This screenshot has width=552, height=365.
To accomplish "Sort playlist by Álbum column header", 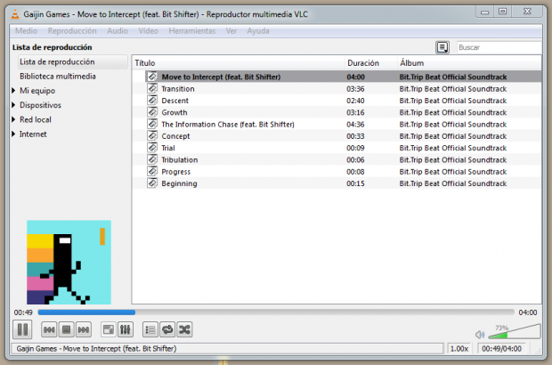I will [469, 63].
